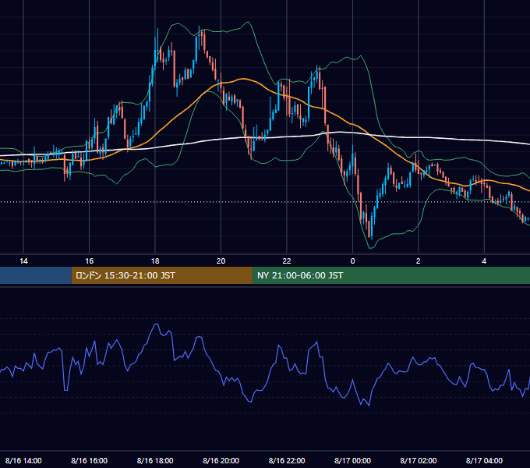Click the 4 hour label on price chart axis

(x=484, y=261)
